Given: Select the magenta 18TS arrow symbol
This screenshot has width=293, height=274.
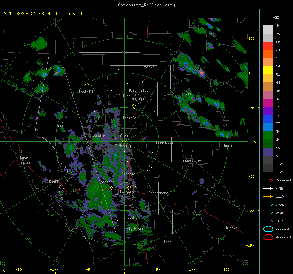Looking at the screenshot, I should (x=268, y=221).
